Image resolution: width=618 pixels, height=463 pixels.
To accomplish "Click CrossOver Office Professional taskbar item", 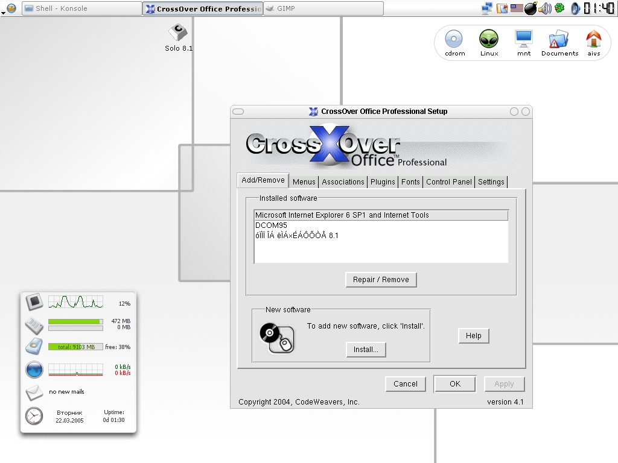I will click(x=203, y=8).
